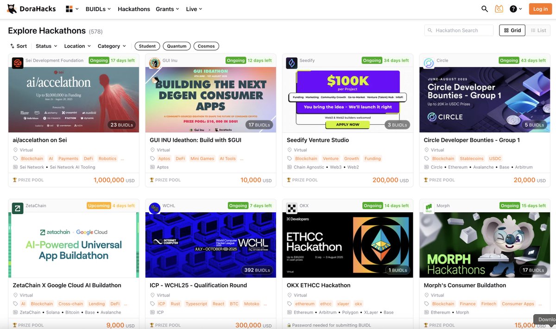This screenshot has height=329, width=556.
Task: Click the Seedify organizer logo icon
Action: click(x=292, y=63)
